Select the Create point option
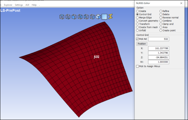The height and width of the screenshot is (120, 188). [x=168, y=31]
